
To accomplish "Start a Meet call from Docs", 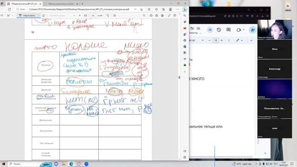I will point(239,30).
